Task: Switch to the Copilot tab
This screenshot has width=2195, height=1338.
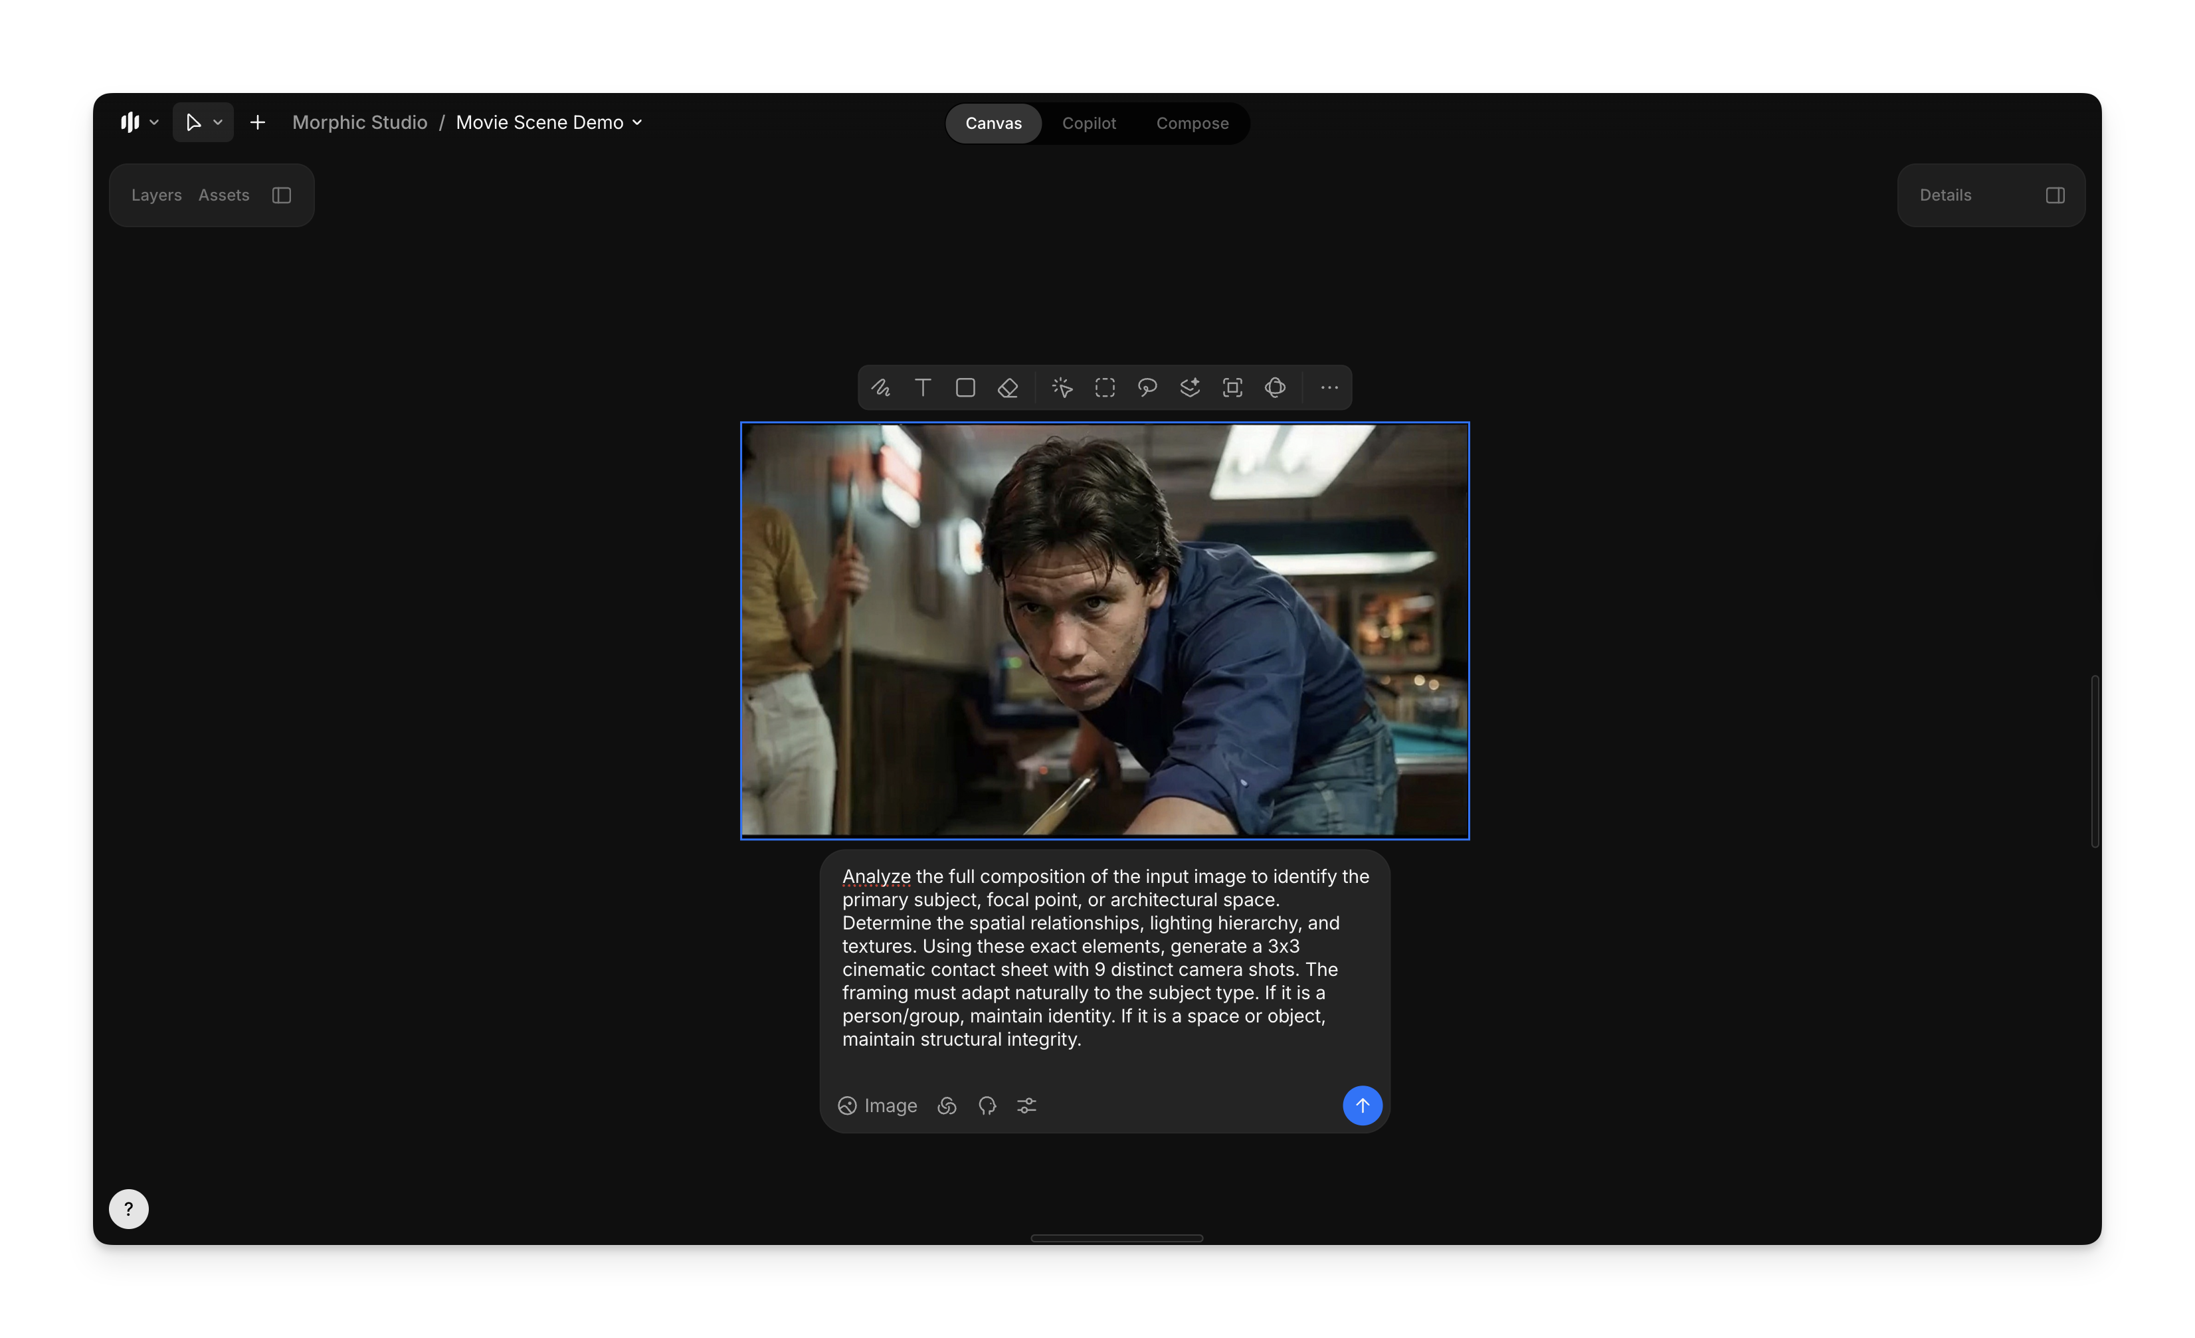Action: [1089, 124]
